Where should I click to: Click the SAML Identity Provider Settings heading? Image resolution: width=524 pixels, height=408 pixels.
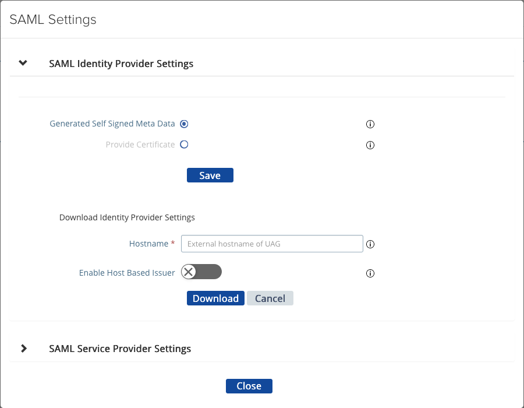[x=121, y=64]
